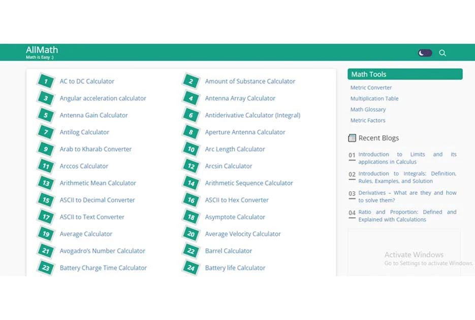Open the Metric Factors sidebar link
Image resolution: width=475 pixels, height=320 pixels.
(x=368, y=121)
